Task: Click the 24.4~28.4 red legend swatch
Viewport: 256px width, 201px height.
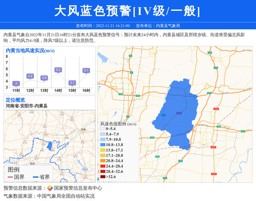Action: [103, 166]
